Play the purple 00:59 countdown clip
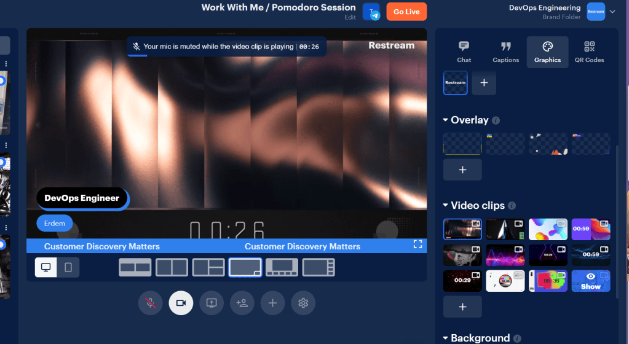Image resolution: width=629 pixels, height=344 pixels. coord(591,229)
